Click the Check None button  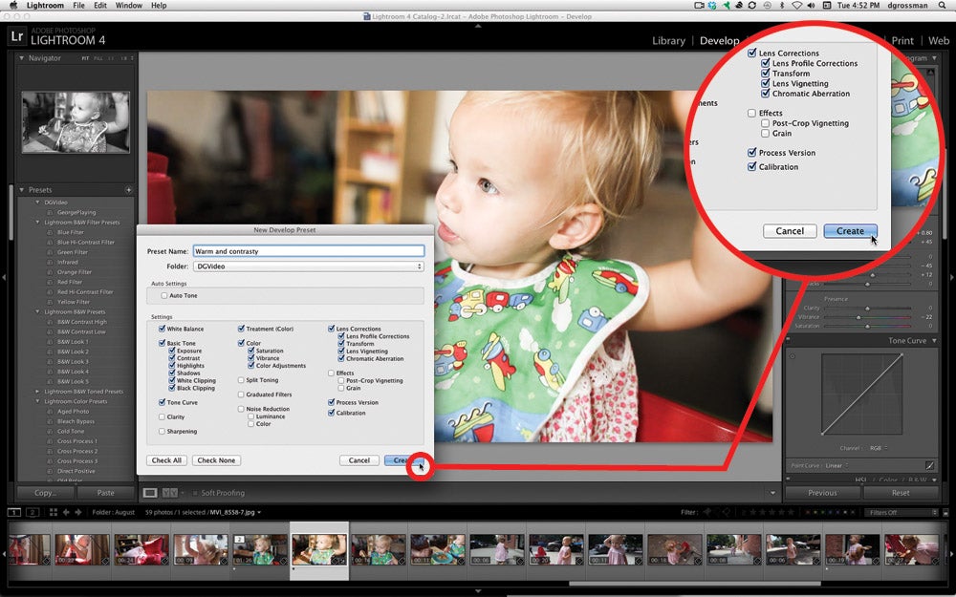coord(216,460)
